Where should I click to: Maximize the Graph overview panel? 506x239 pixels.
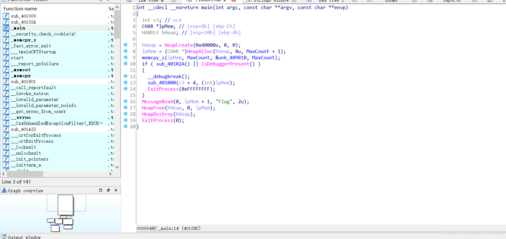click(x=101, y=190)
